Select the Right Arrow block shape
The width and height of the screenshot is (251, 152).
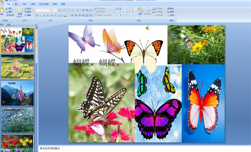click(130, 12)
